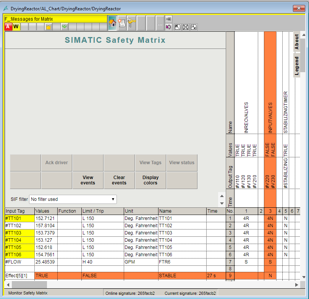The image size is (309, 299).
Task: Click the icon with arrow pointing up-left
Action: tap(177, 27)
